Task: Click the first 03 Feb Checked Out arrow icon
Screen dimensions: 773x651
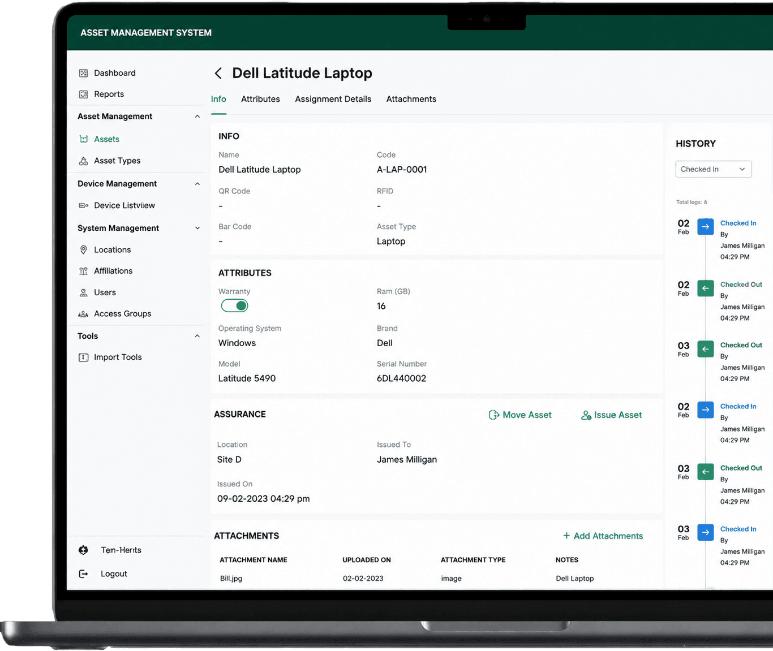Action: [705, 349]
